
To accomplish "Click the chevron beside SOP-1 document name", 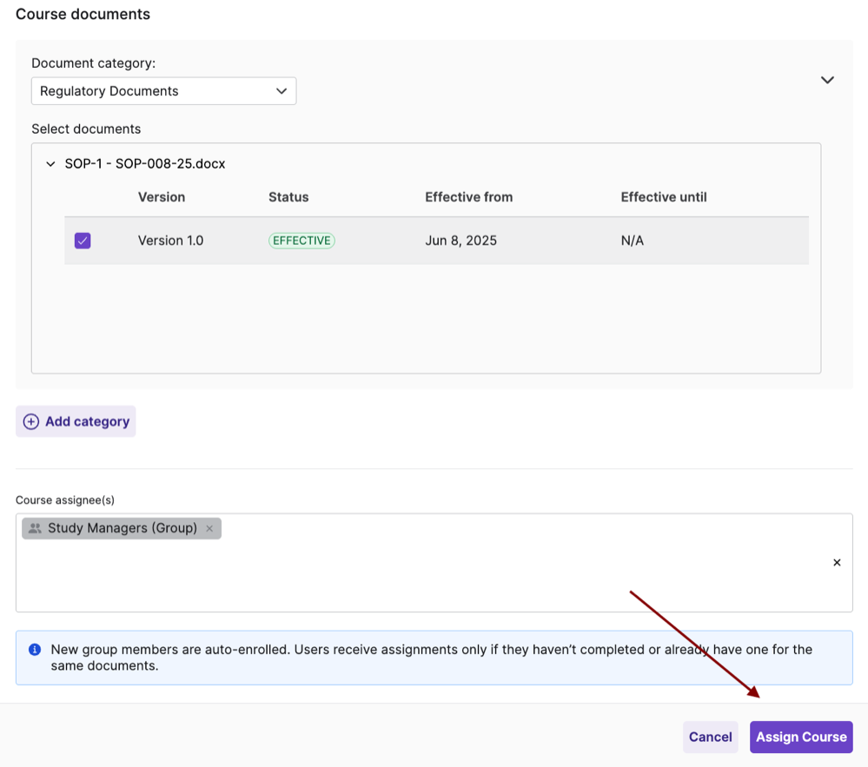I will (x=50, y=163).
